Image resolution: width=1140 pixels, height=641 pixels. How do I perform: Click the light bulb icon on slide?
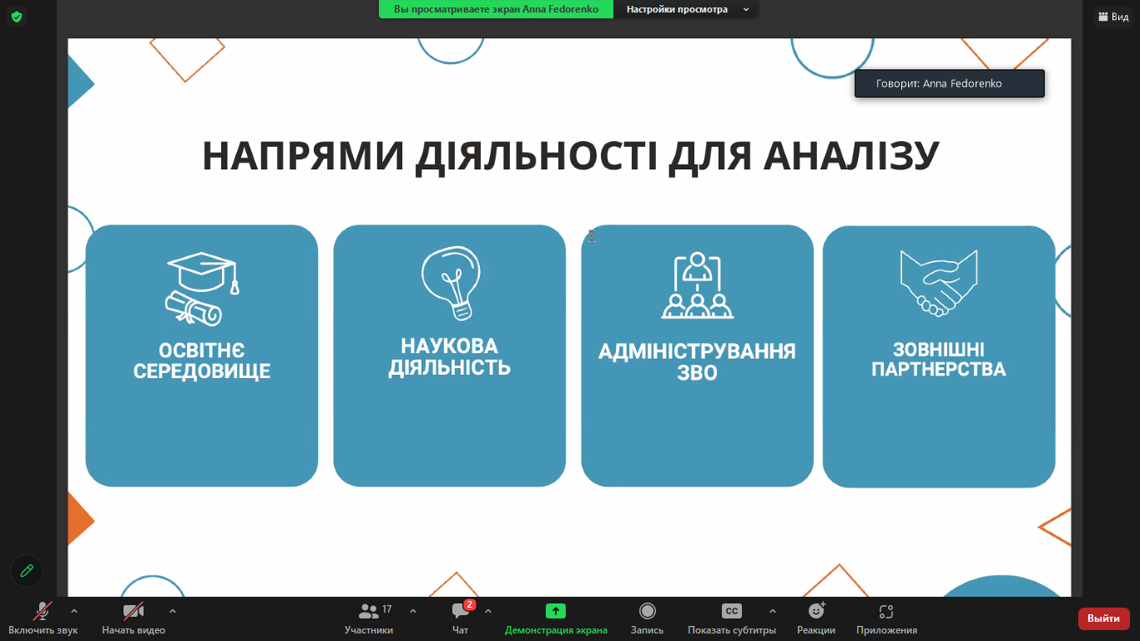451,284
